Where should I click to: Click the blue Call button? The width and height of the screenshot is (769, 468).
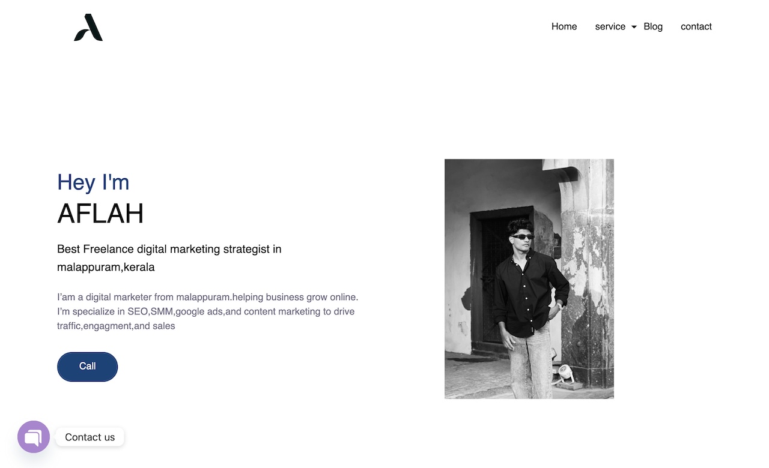point(88,367)
